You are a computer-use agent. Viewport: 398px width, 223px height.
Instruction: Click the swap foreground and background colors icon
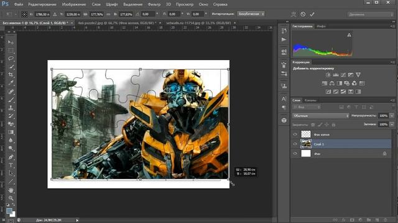point(14,205)
